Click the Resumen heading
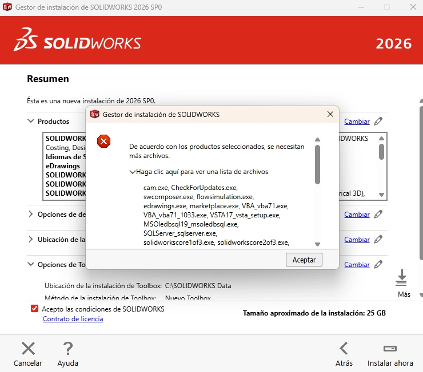 coord(48,79)
